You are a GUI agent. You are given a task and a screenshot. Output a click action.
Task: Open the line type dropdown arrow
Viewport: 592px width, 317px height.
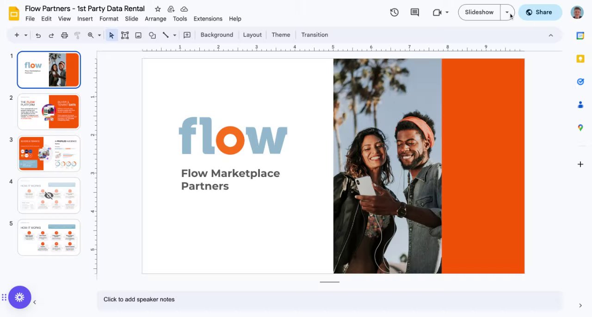(174, 35)
